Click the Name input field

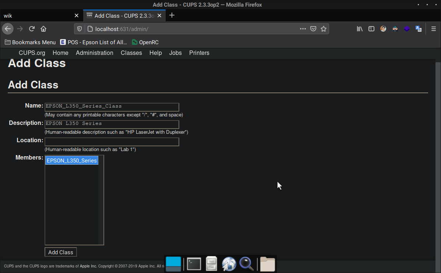pyautogui.click(x=112, y=107)
